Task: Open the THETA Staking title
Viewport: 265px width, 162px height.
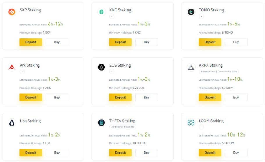Action: click(122, 121)
